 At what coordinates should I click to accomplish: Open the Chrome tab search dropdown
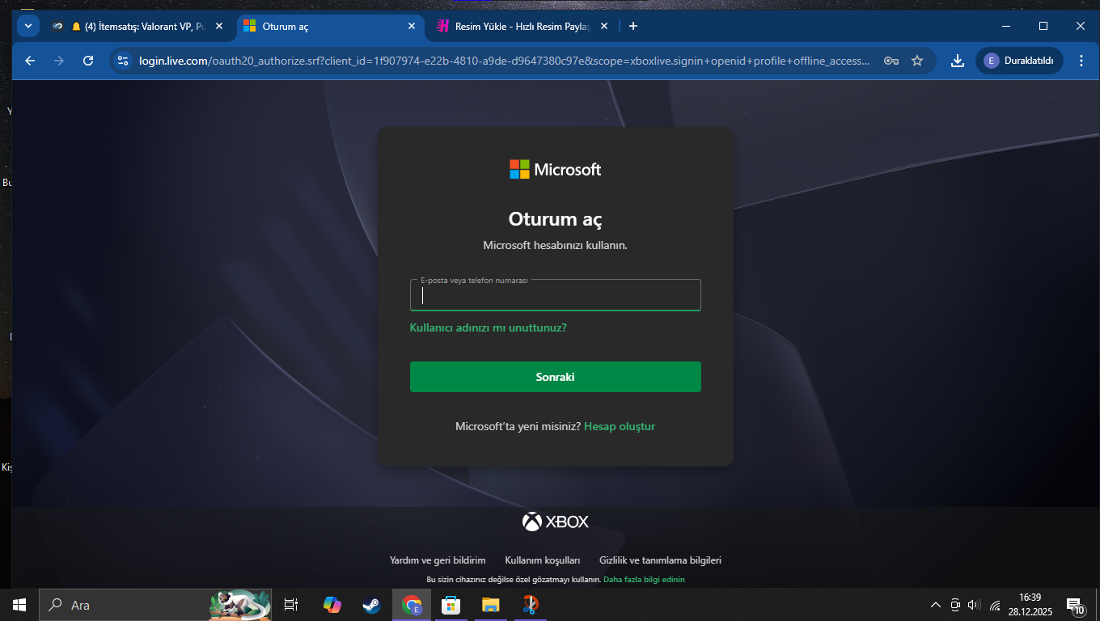[x=28, y=26]
